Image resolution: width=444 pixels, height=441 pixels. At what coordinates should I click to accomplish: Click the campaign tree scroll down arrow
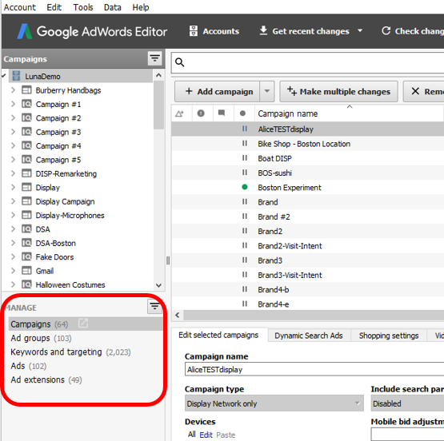[158, 285]
